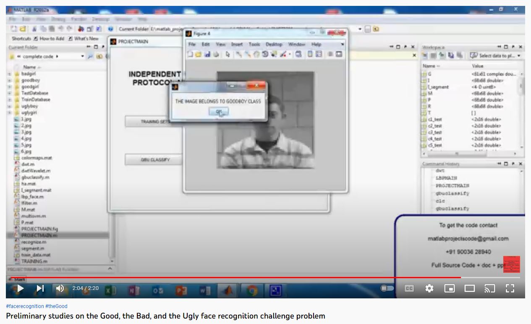
Task: Open the video settings gear
Action: (x=429, y=288)
